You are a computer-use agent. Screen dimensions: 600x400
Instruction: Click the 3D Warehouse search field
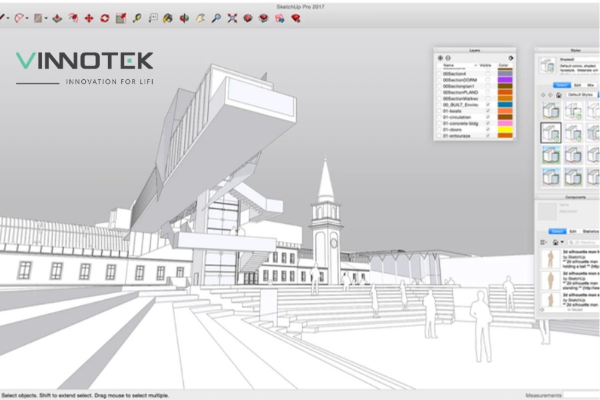pos(583,242)
